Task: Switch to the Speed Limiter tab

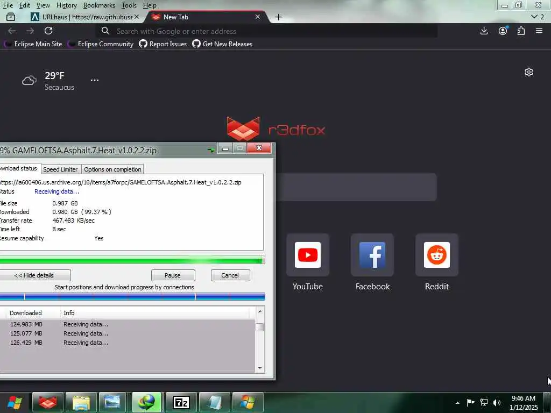Action: (60, 169)
